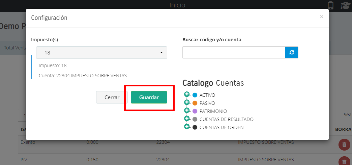Viewport: 352px width, 165px height.
Task: Open the Impuesto(s) dropdown showing 18
Action: [x=101, y=53]
